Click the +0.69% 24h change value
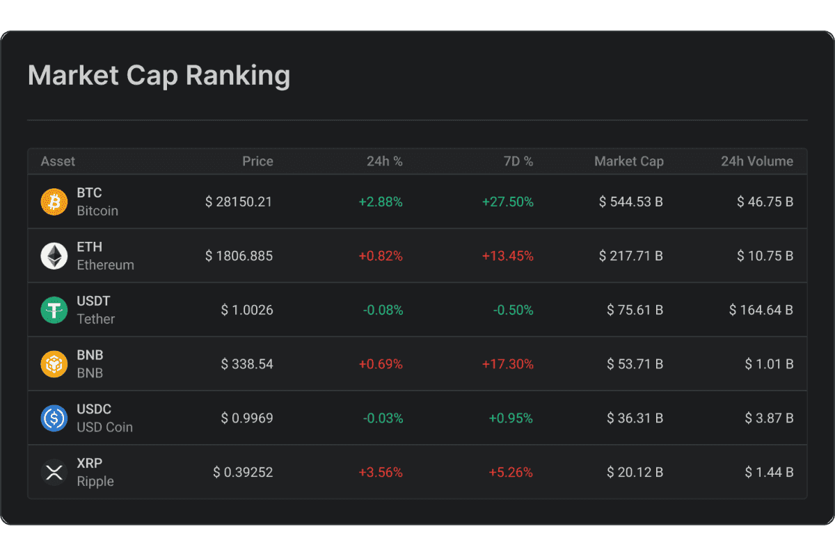 tap(381, 364)
